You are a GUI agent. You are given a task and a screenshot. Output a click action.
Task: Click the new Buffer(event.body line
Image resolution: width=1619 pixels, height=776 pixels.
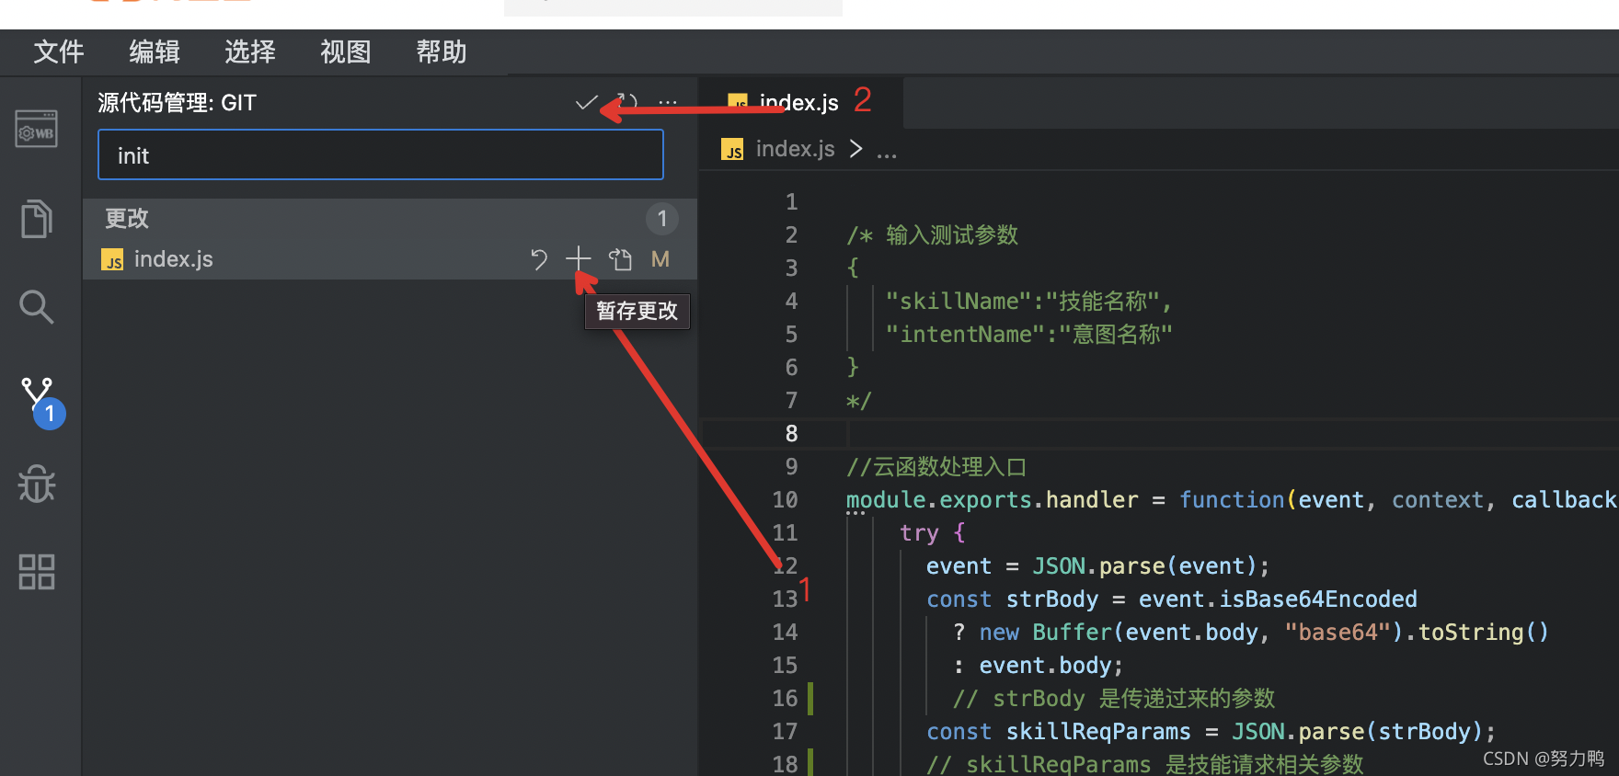click(1251, 633)
